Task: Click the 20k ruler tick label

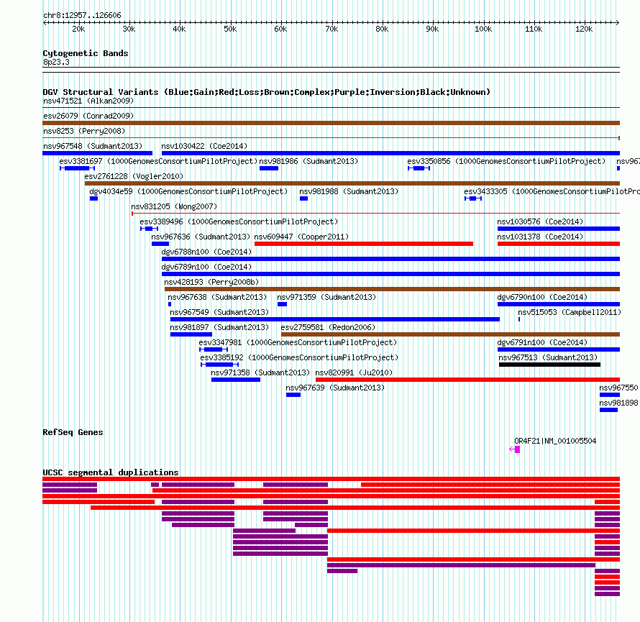Action: click(x=78, y=29)
